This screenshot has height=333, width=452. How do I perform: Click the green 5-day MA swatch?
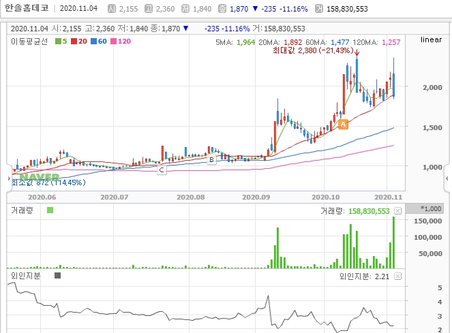tap(58, 41)
